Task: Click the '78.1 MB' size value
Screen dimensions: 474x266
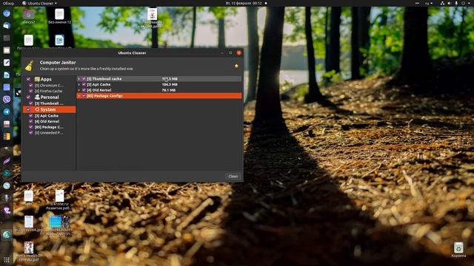Action: pyautogui.click(x=168, y=90)
